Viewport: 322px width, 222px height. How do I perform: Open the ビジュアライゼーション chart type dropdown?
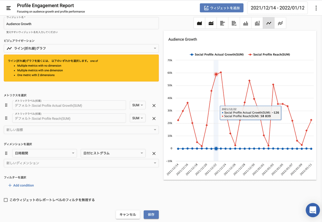click(x=81, y=48)
